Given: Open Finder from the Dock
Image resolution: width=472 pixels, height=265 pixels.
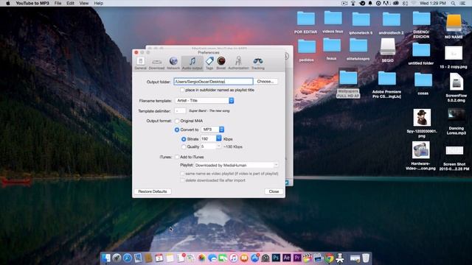Looking at the screenshot, I should (105, 258).
